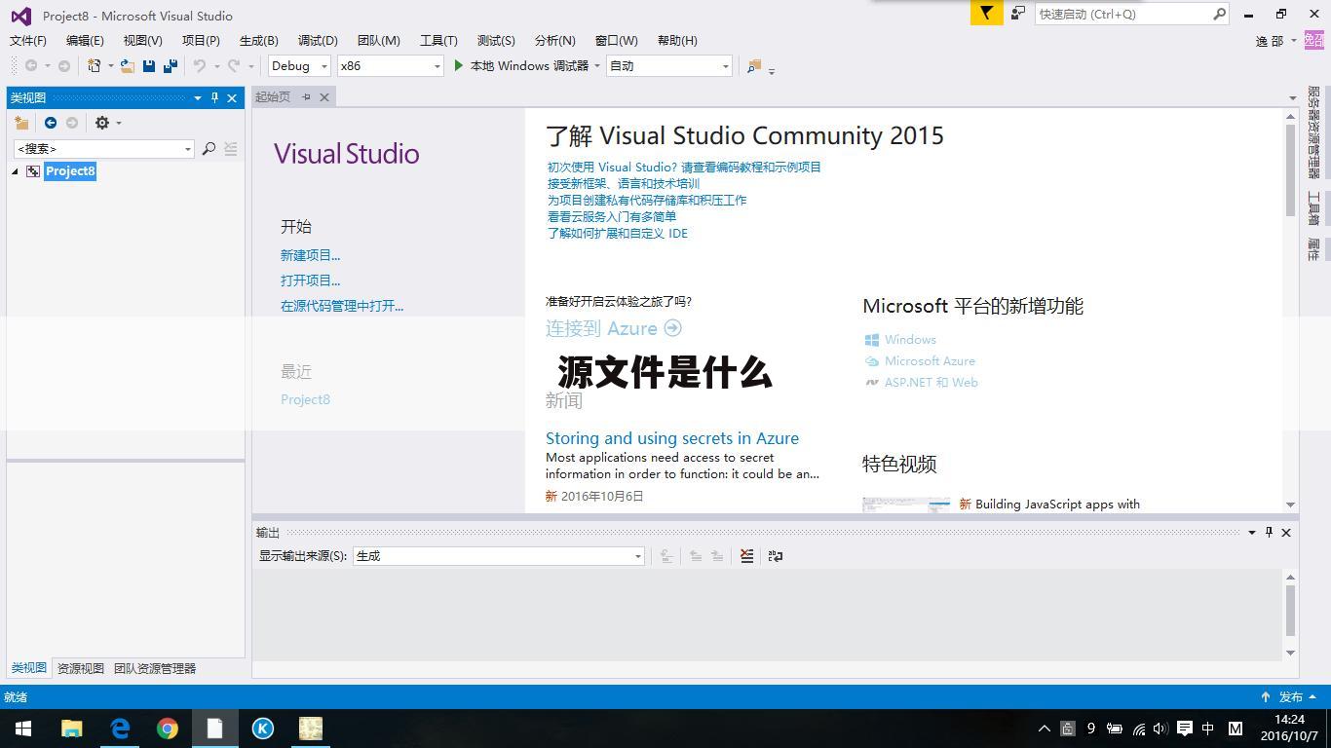
Task: Switch to the 团队资源管理器 tab
Action: click(155, 668)
